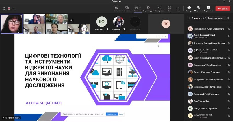Click the shield security icon near recording
The width and height of the screenshot is (234, 122).
pyautogui.click(x=4, y=9)
